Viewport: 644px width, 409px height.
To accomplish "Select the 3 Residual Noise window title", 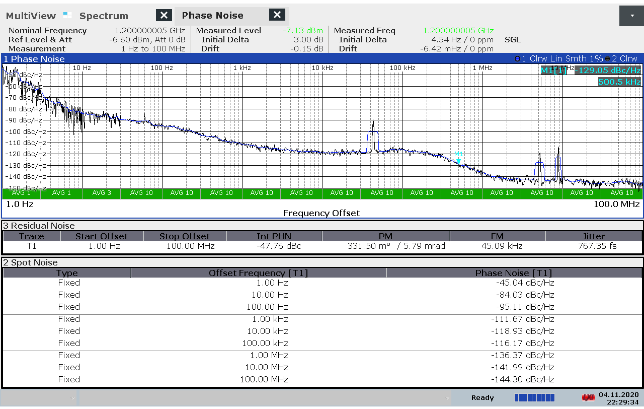I will [39, 226].
